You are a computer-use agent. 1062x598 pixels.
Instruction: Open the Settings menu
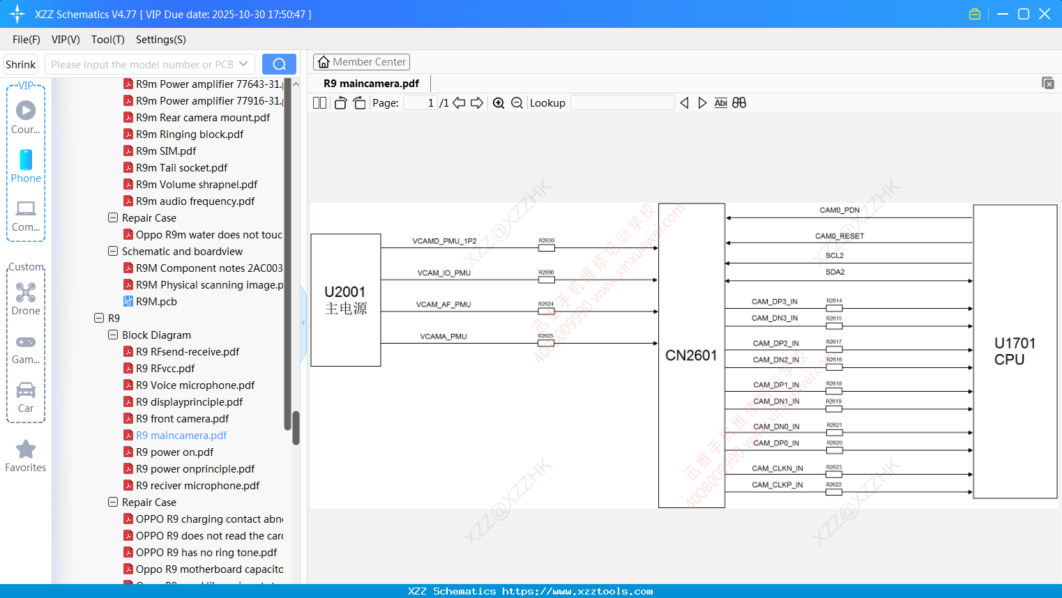[160, 40]
